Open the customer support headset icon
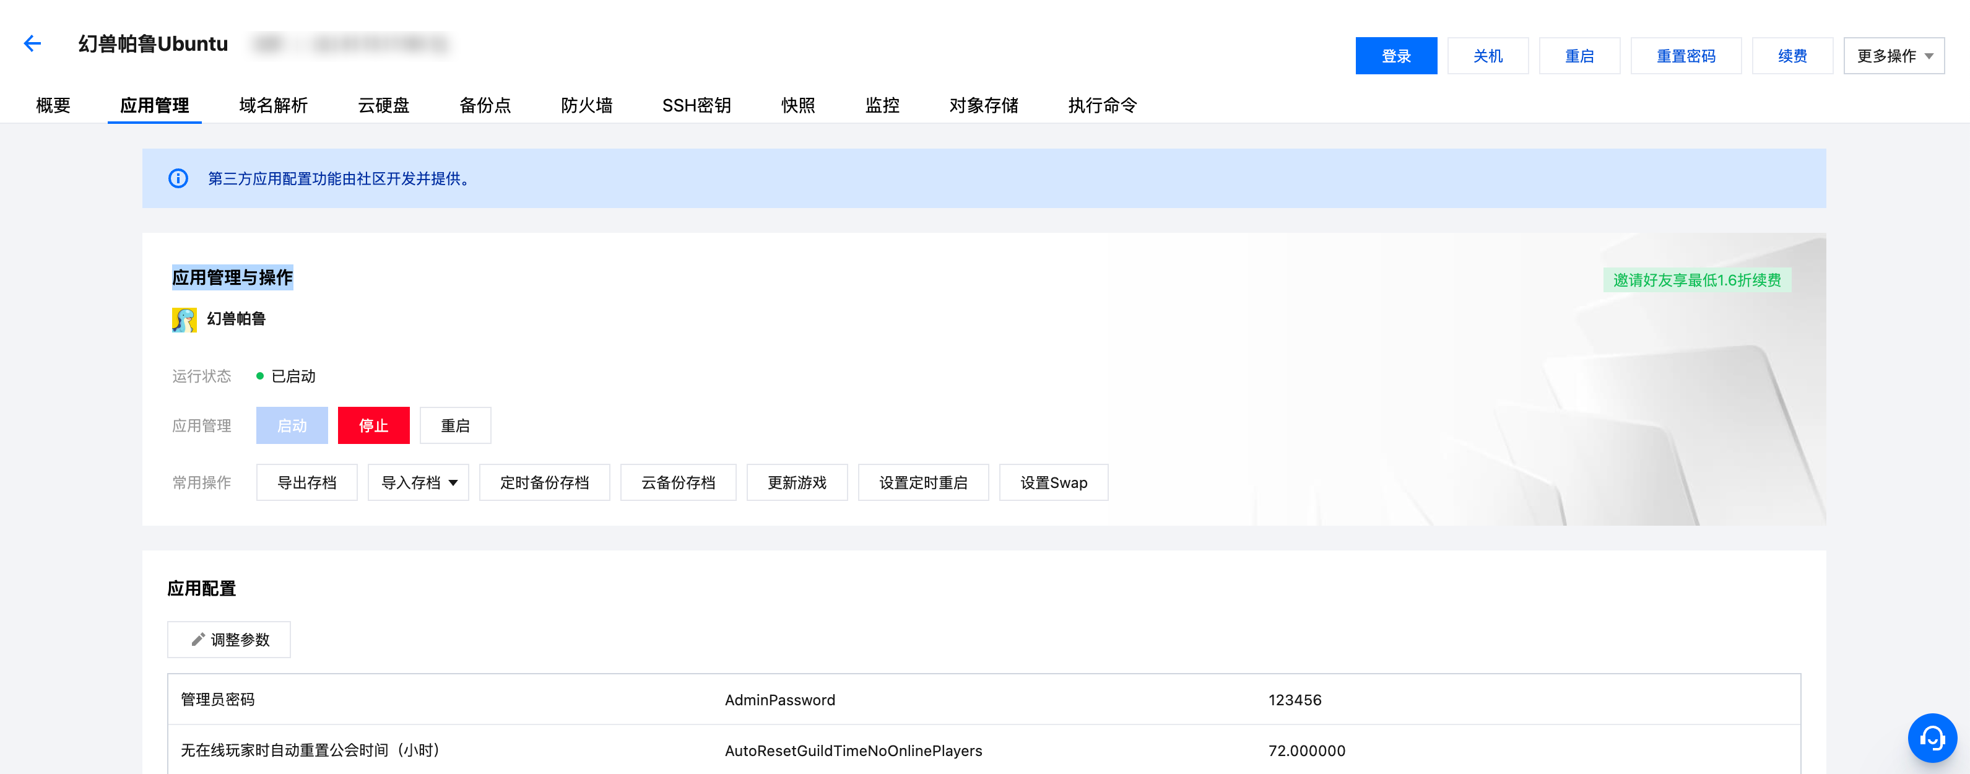The width and height of the screenshot is (1970, 774). click(1932, 738)
